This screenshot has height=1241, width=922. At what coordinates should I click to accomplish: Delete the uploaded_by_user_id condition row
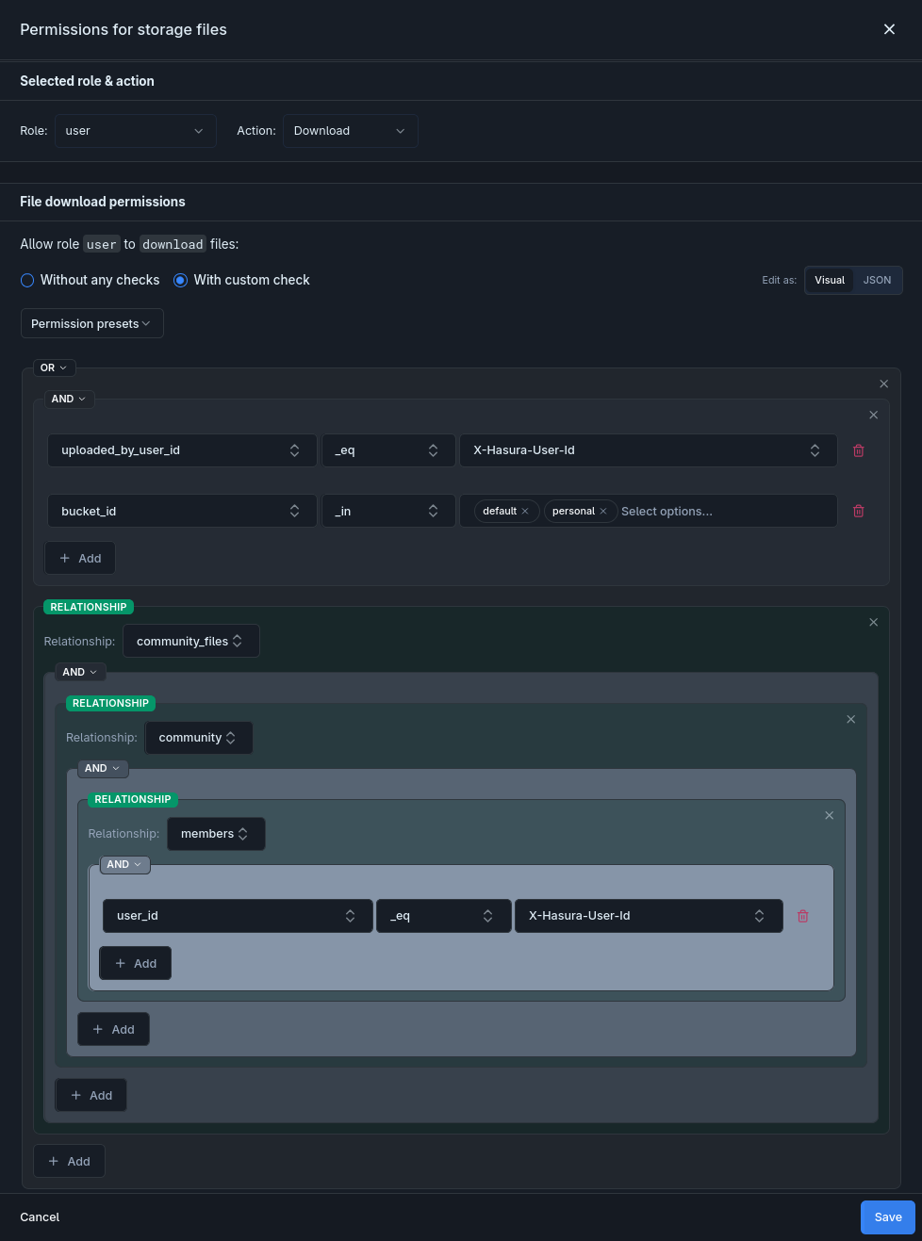click(x=859, y=450)
